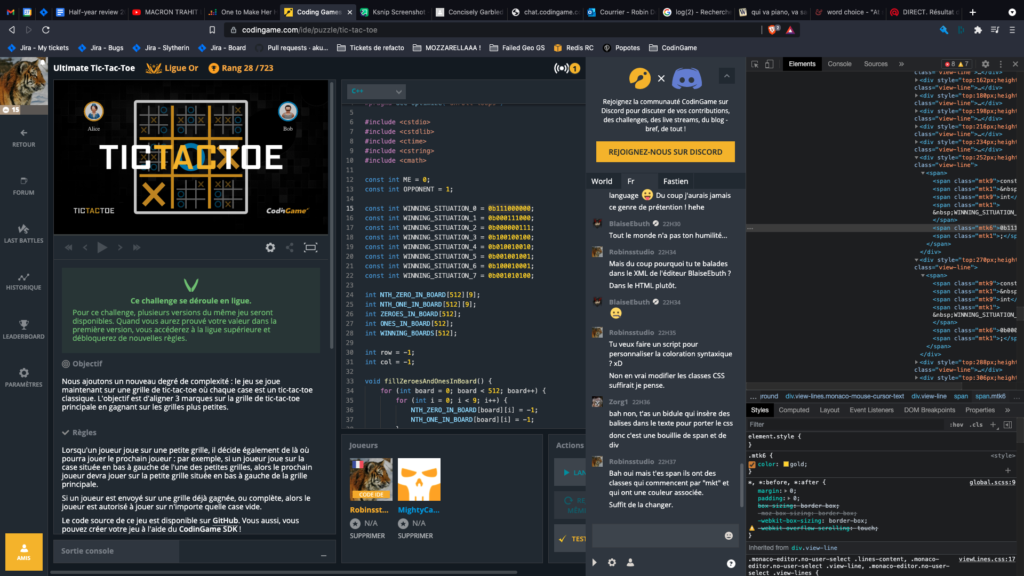Toggle the .cls element classes pane
1024x576 pixels.
(977, 425)
